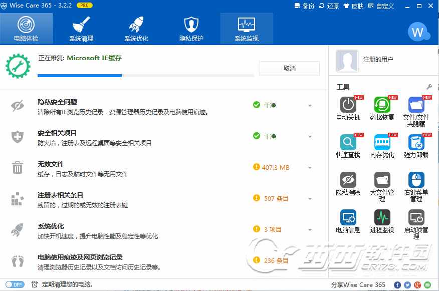Screen dimensions: 439x291
Task: Toggle the 定期清理 scheduled cleanup switch
Action: click(15, 284)
